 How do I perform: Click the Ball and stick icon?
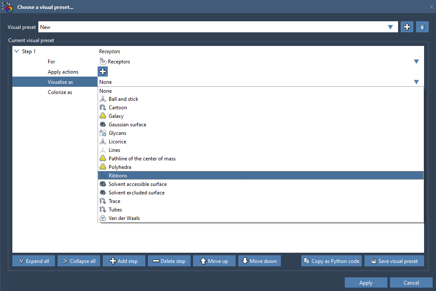pos(103,99)
